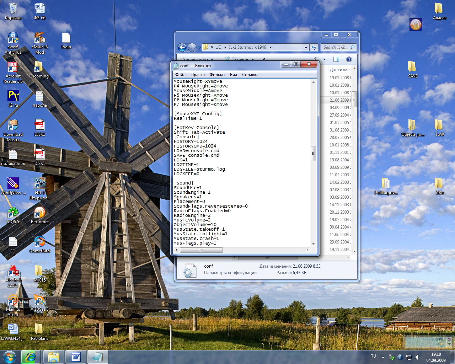Viewport: 455px width, 364px height.
Task: Switch to Notepad on taskbar
Action: point(97,357)
